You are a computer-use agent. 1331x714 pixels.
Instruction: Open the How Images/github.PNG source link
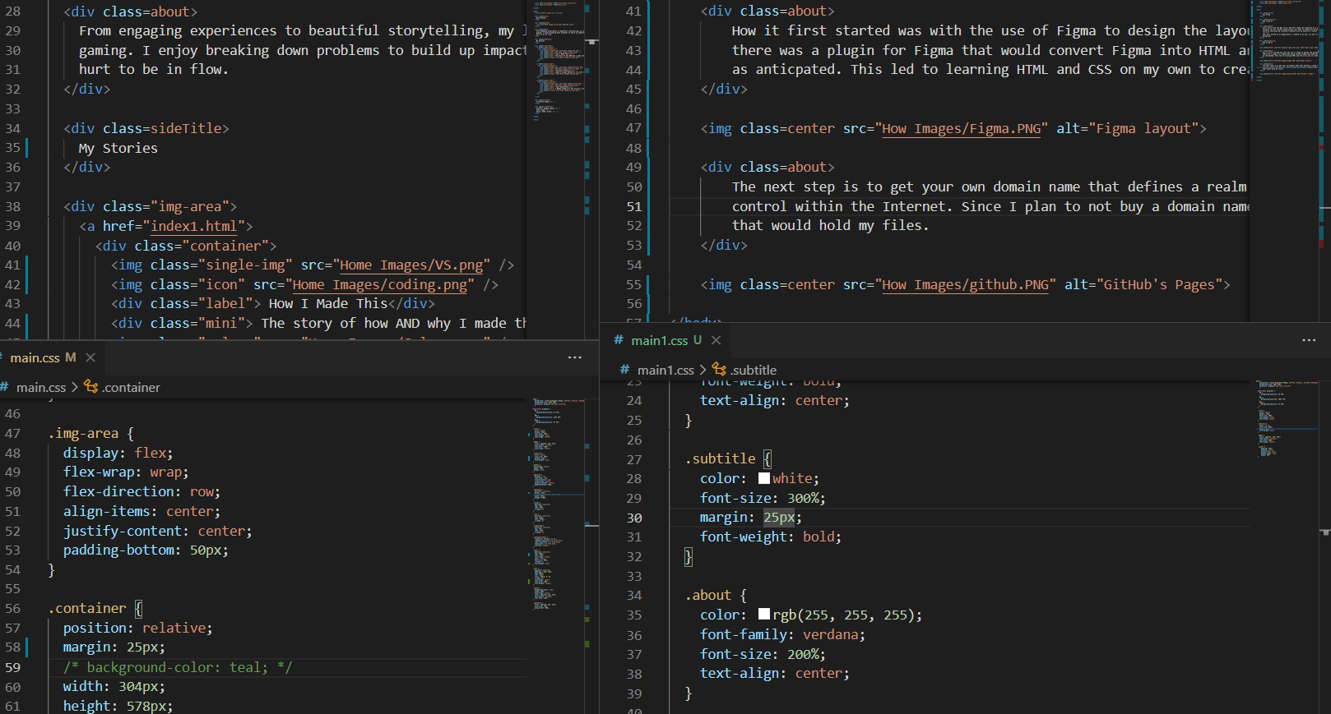[965, 285]
